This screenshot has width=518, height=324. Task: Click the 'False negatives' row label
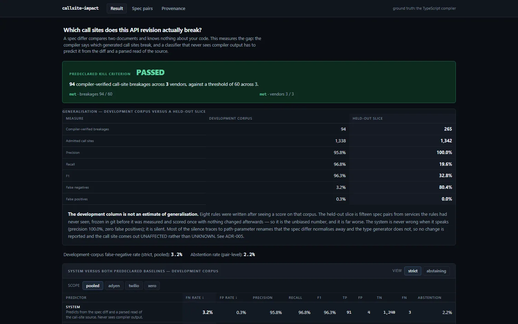(77, 188)
